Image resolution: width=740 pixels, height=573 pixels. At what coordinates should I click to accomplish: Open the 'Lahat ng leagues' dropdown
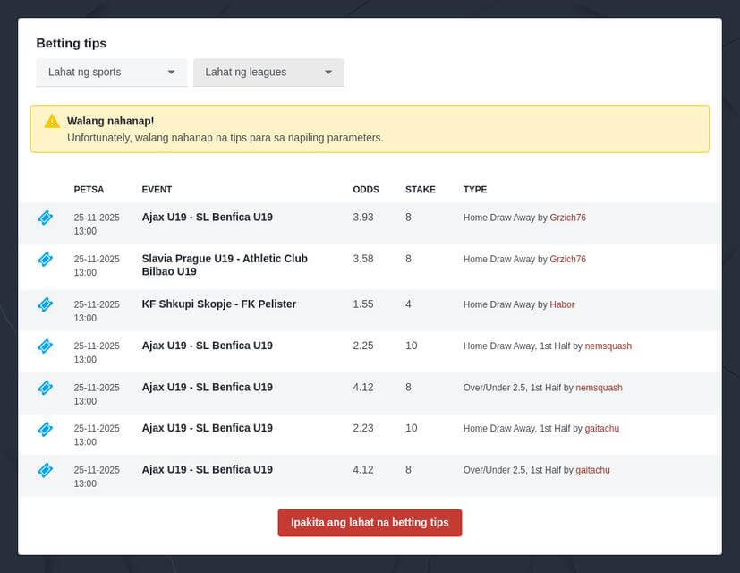[x=268, y=72]
